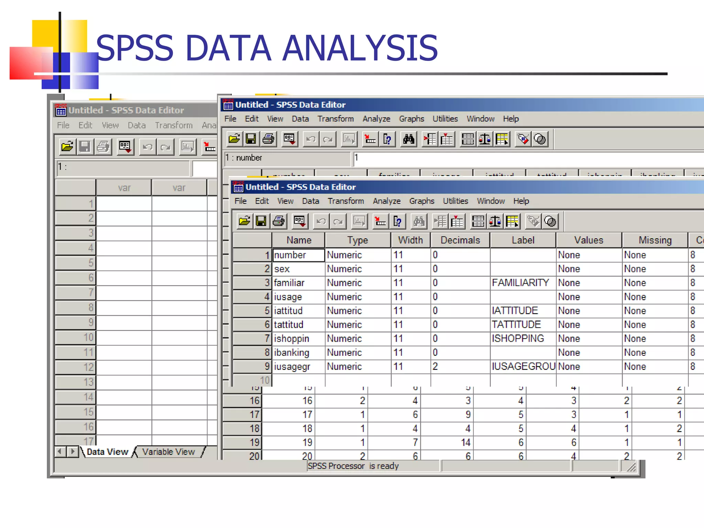Image resolution: width=704 pixels, height=528 pixels.
Task: Click Open File icon in back empty window
Action: tap(67, 147)
